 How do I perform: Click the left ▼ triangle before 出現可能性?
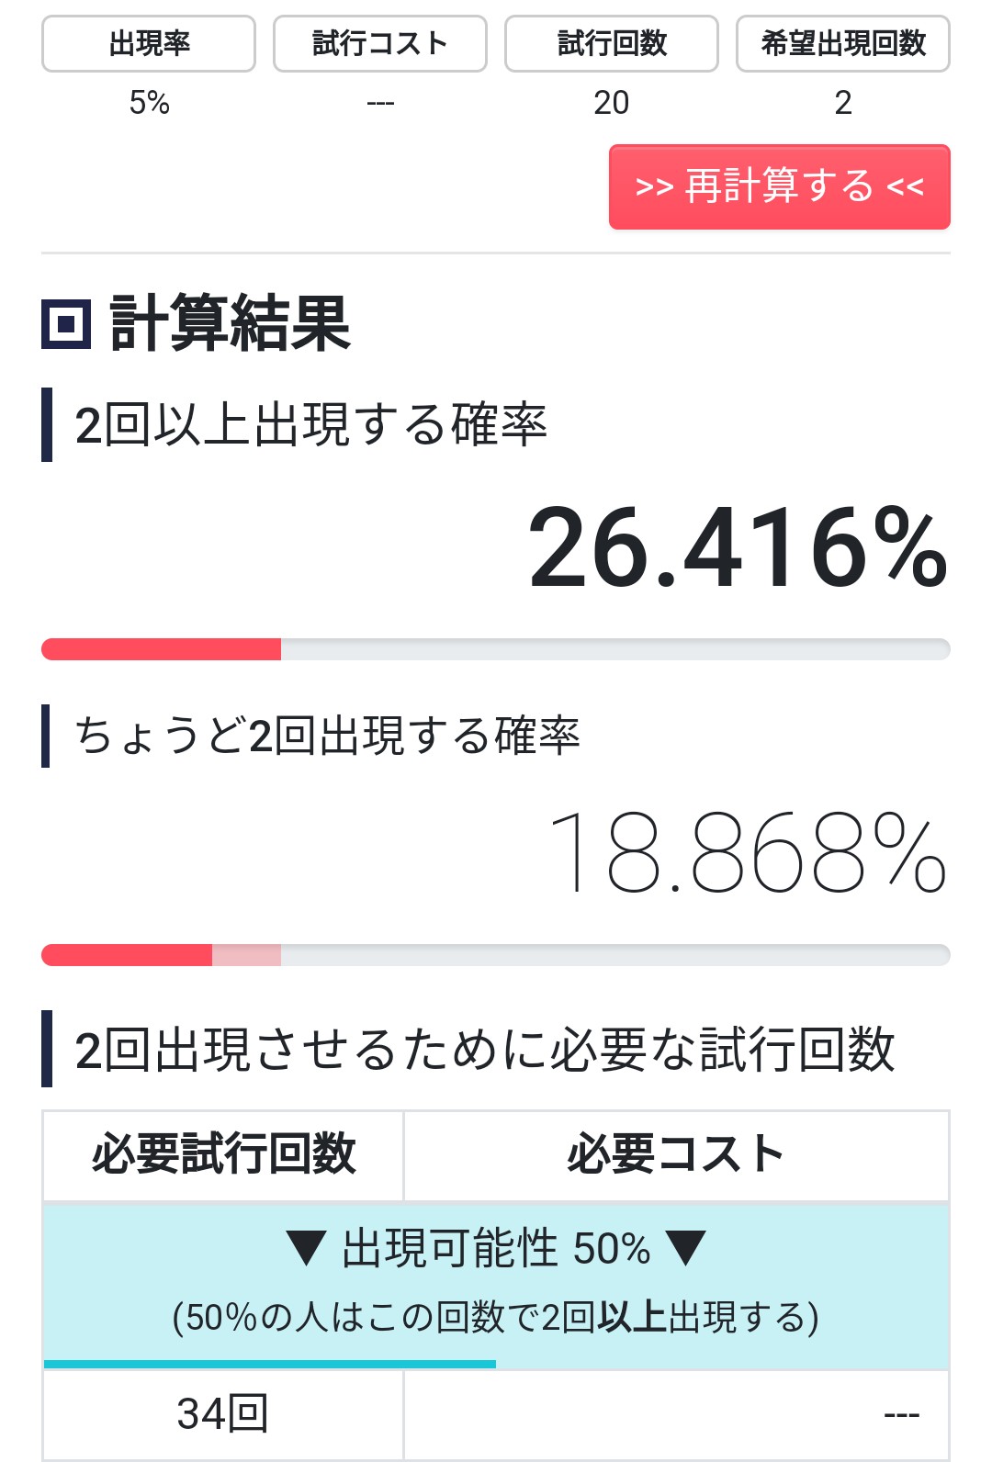point(307,1249)
